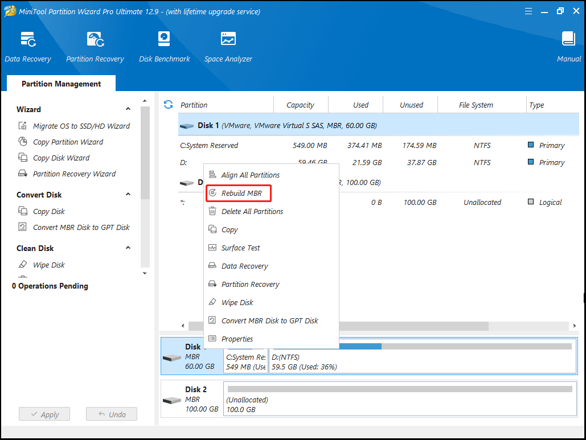
Task: Launch the Partition Recovery toolbar icon
Action: click(95, 39)
